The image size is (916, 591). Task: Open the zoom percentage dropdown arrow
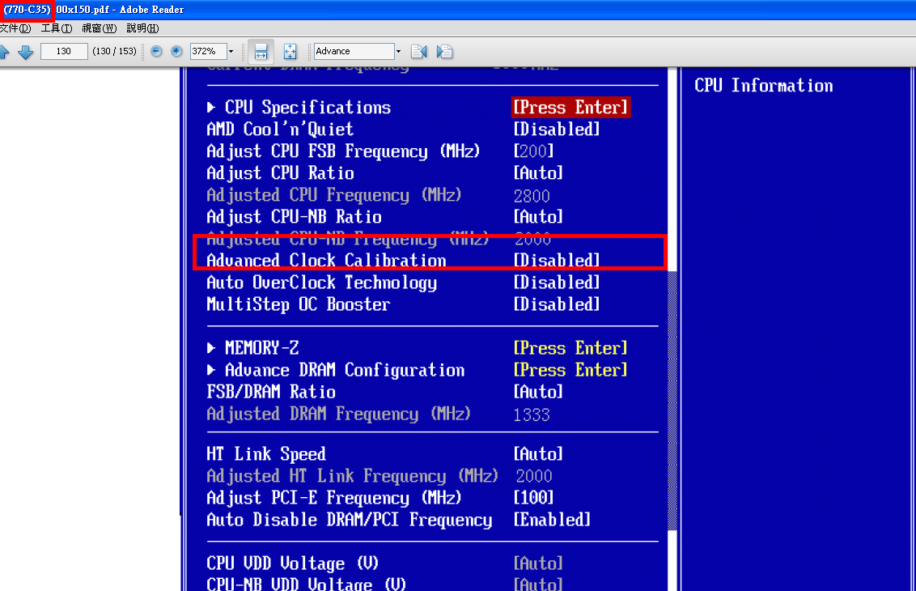[x=231, y=52]
